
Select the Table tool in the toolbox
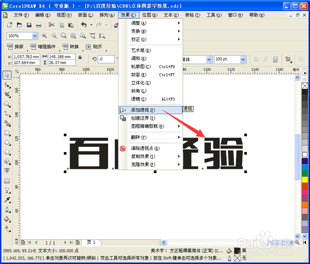[x=7, y=181]
